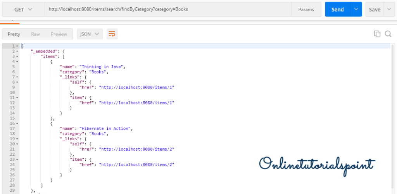
Task: Click the Save button
Action: tap(375, 9)
